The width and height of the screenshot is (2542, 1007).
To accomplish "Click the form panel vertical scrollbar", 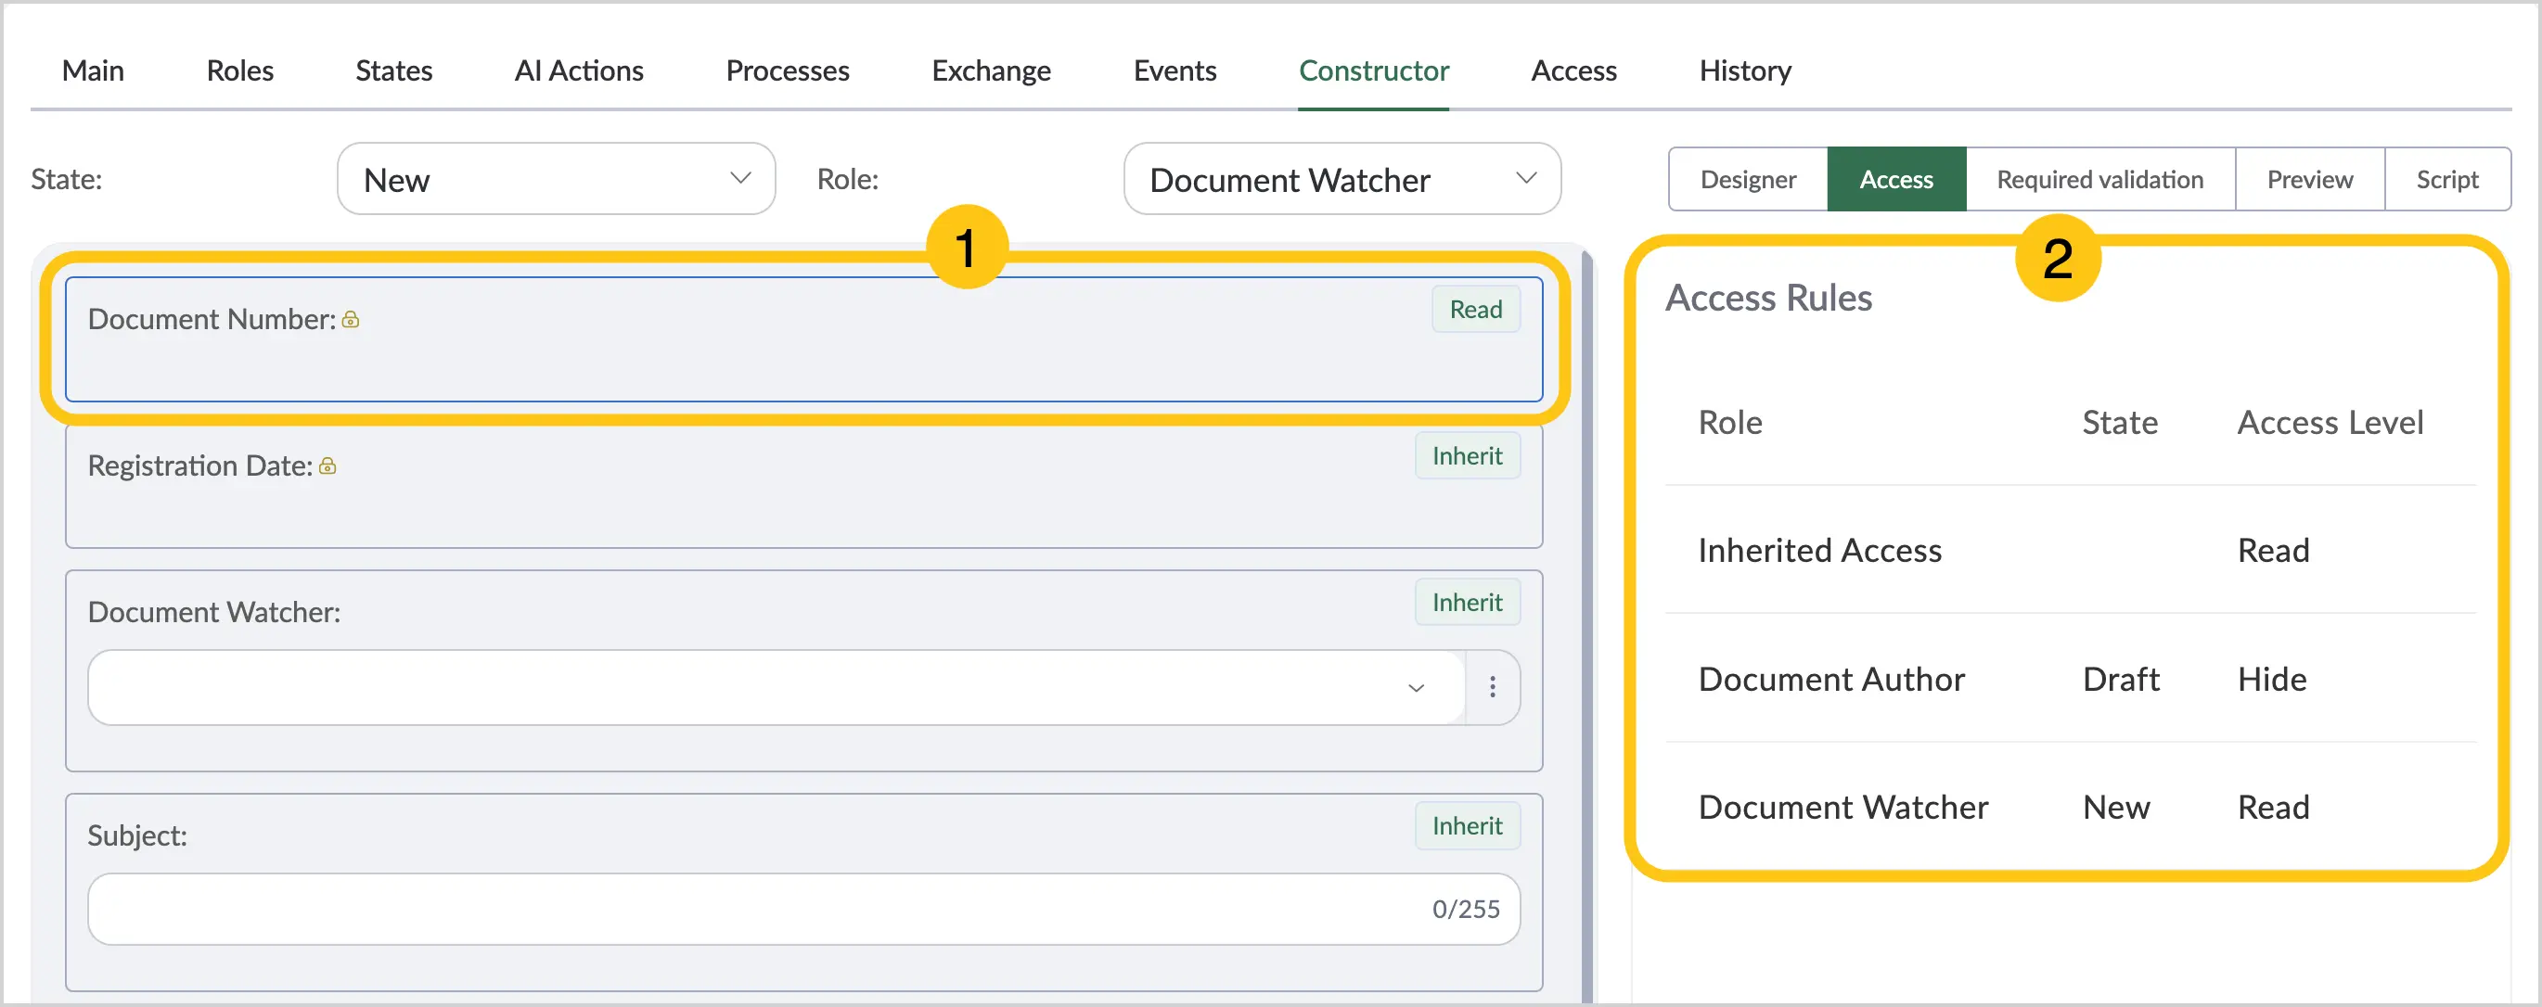I will click(1587, 627).
